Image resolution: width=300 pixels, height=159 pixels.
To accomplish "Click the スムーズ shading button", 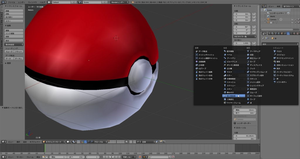I will [x=9, y=52].
